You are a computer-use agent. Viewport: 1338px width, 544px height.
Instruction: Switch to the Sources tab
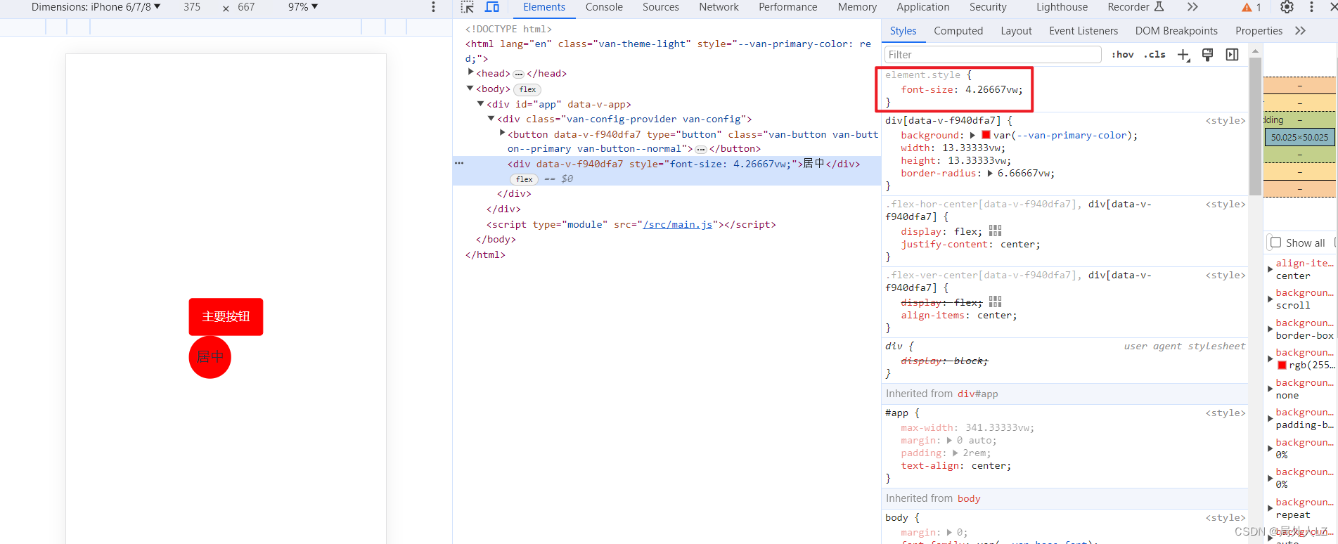point(661,7)
